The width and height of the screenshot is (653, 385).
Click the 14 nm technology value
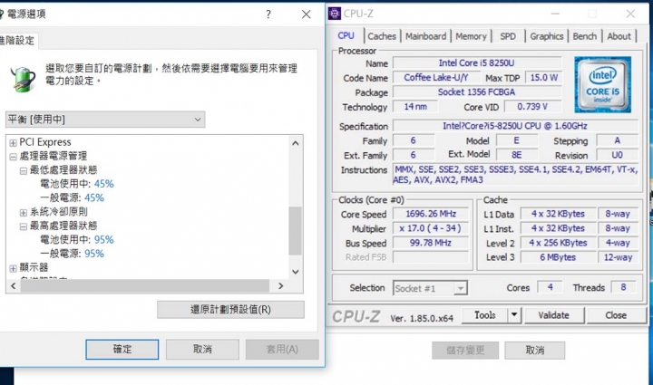tap(415, 107)
